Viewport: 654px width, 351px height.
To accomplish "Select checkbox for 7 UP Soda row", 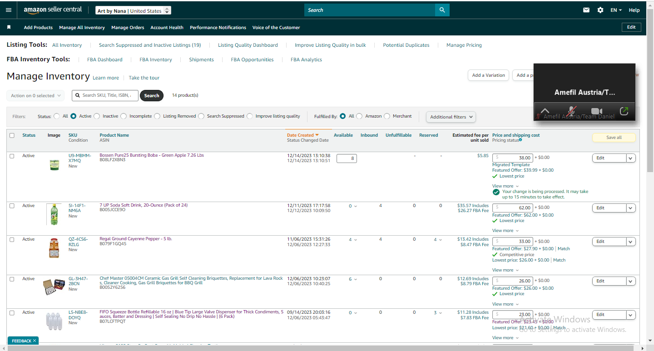I will coord(12,206).
